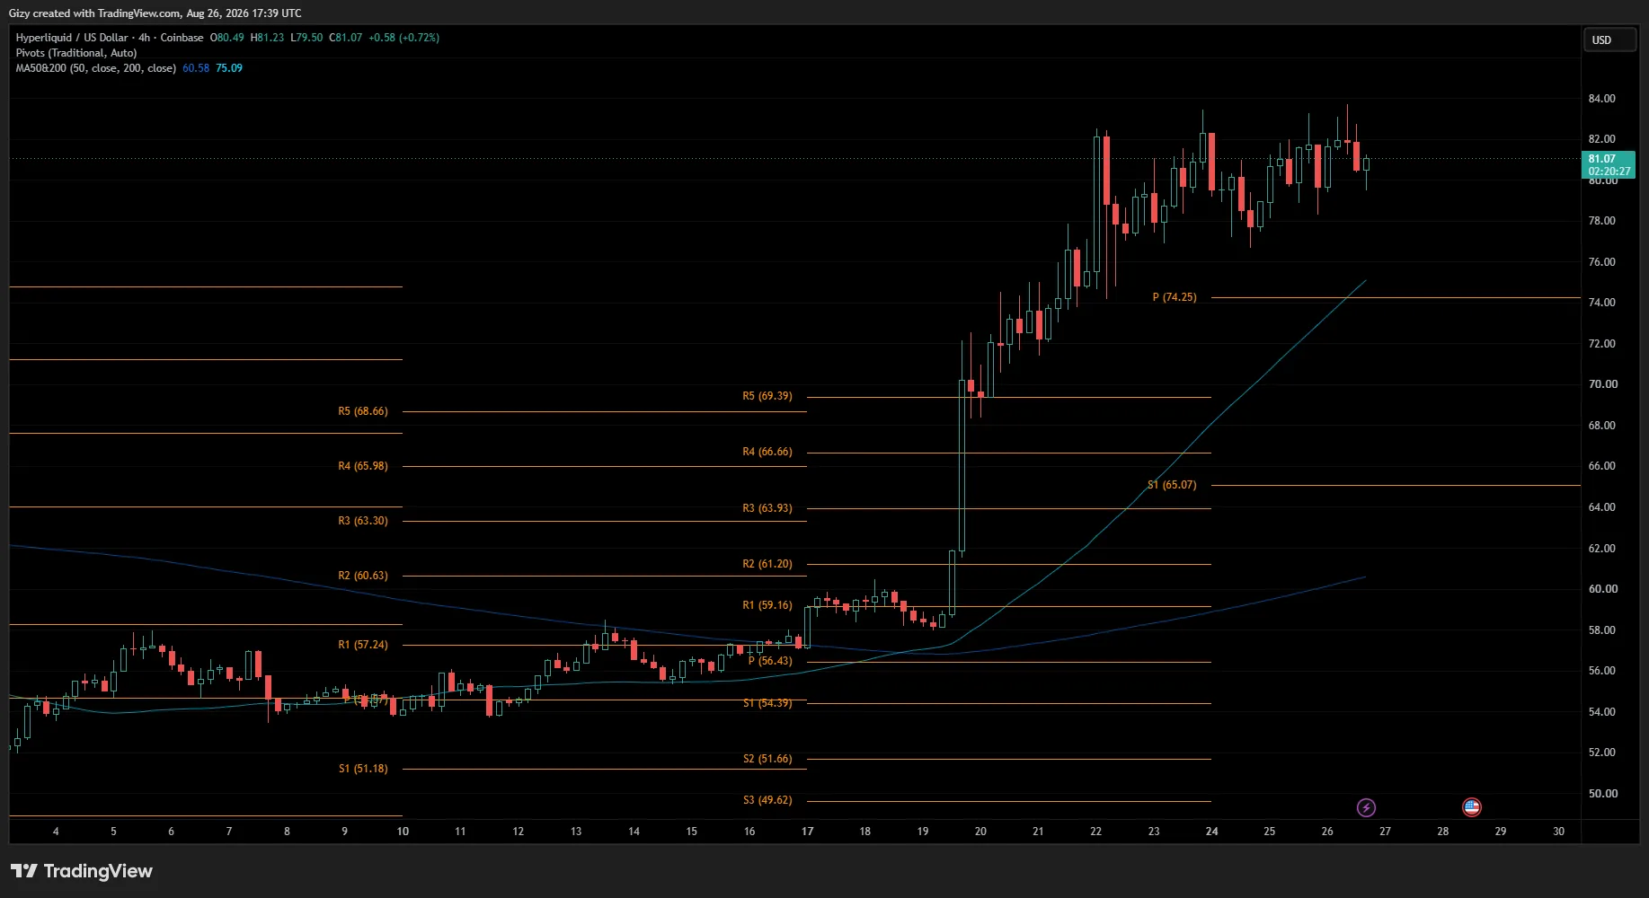The width and height of the screenshot is (1649, 898).
Task: Click the pivot label S2 (51.66)
Action: point(767,759)
